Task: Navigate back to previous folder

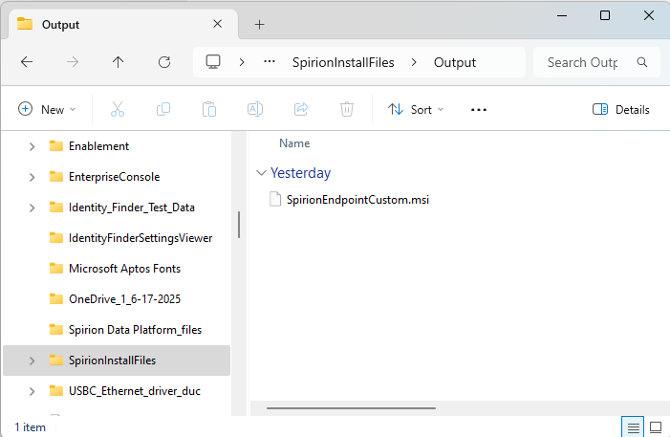Action: coord(27,62)
